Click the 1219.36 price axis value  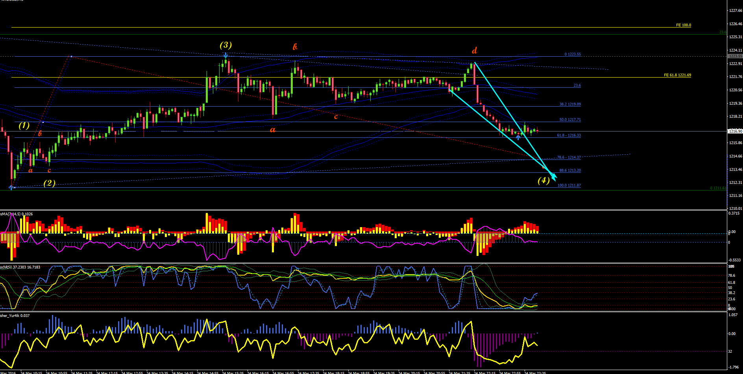click(x=736, y=104)
